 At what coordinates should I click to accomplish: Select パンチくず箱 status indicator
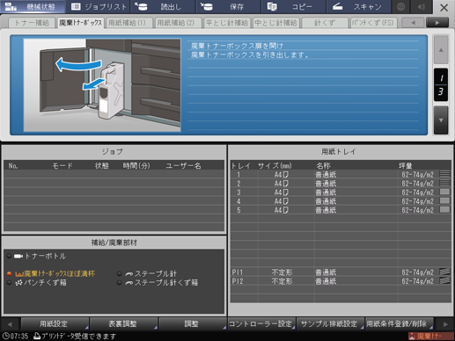(9, 282)
